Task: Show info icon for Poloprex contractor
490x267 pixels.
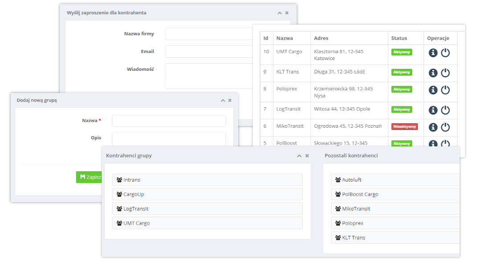Action: pyautogui.click(x=433, y=90)
